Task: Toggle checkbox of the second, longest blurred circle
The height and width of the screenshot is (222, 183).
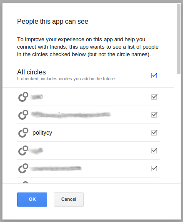Action: click(x=154, y=115)
